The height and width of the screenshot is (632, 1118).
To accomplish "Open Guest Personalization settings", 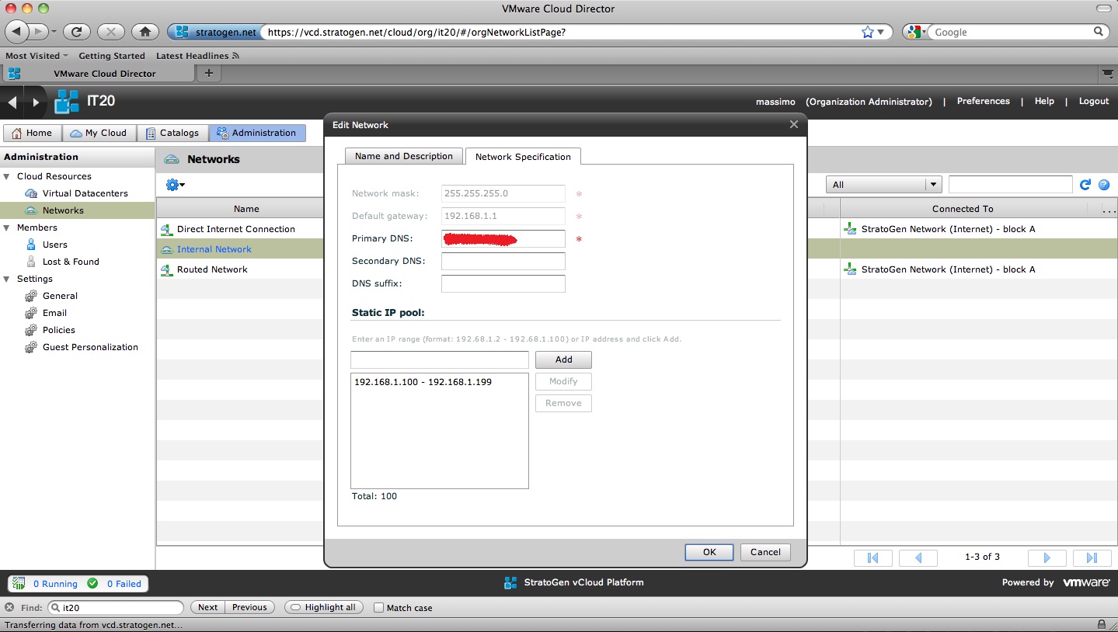I will click(90, 347).
